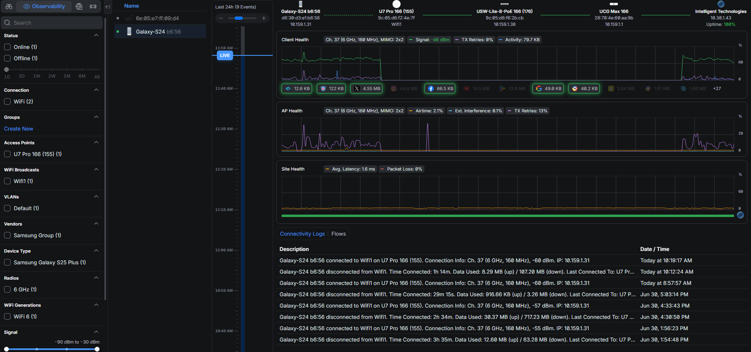Zoom out the timeline with minus button
This screenshot has height=352, width=751.
click(221, 18)
